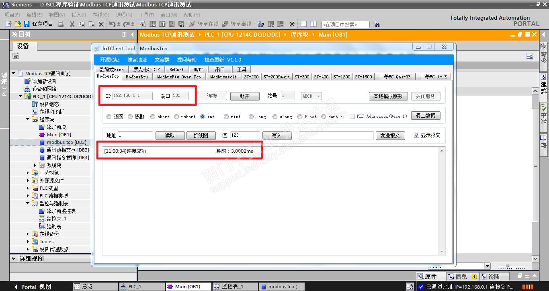Click the device view icon below 设备 tab

pyautogui.click(x=16, y=56)
